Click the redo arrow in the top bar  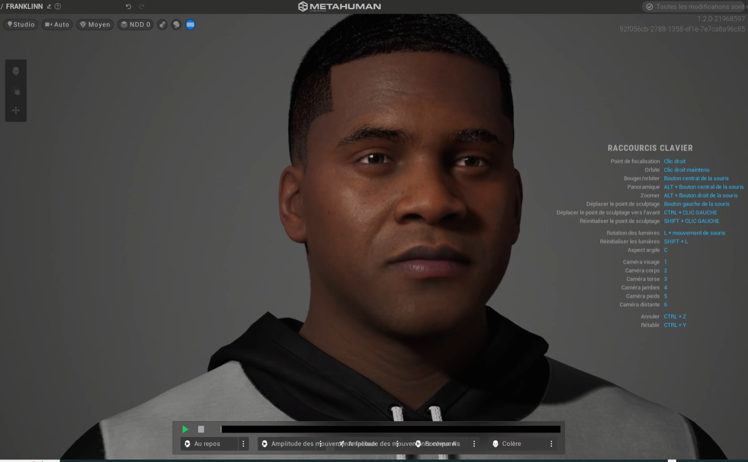(142, 6)
